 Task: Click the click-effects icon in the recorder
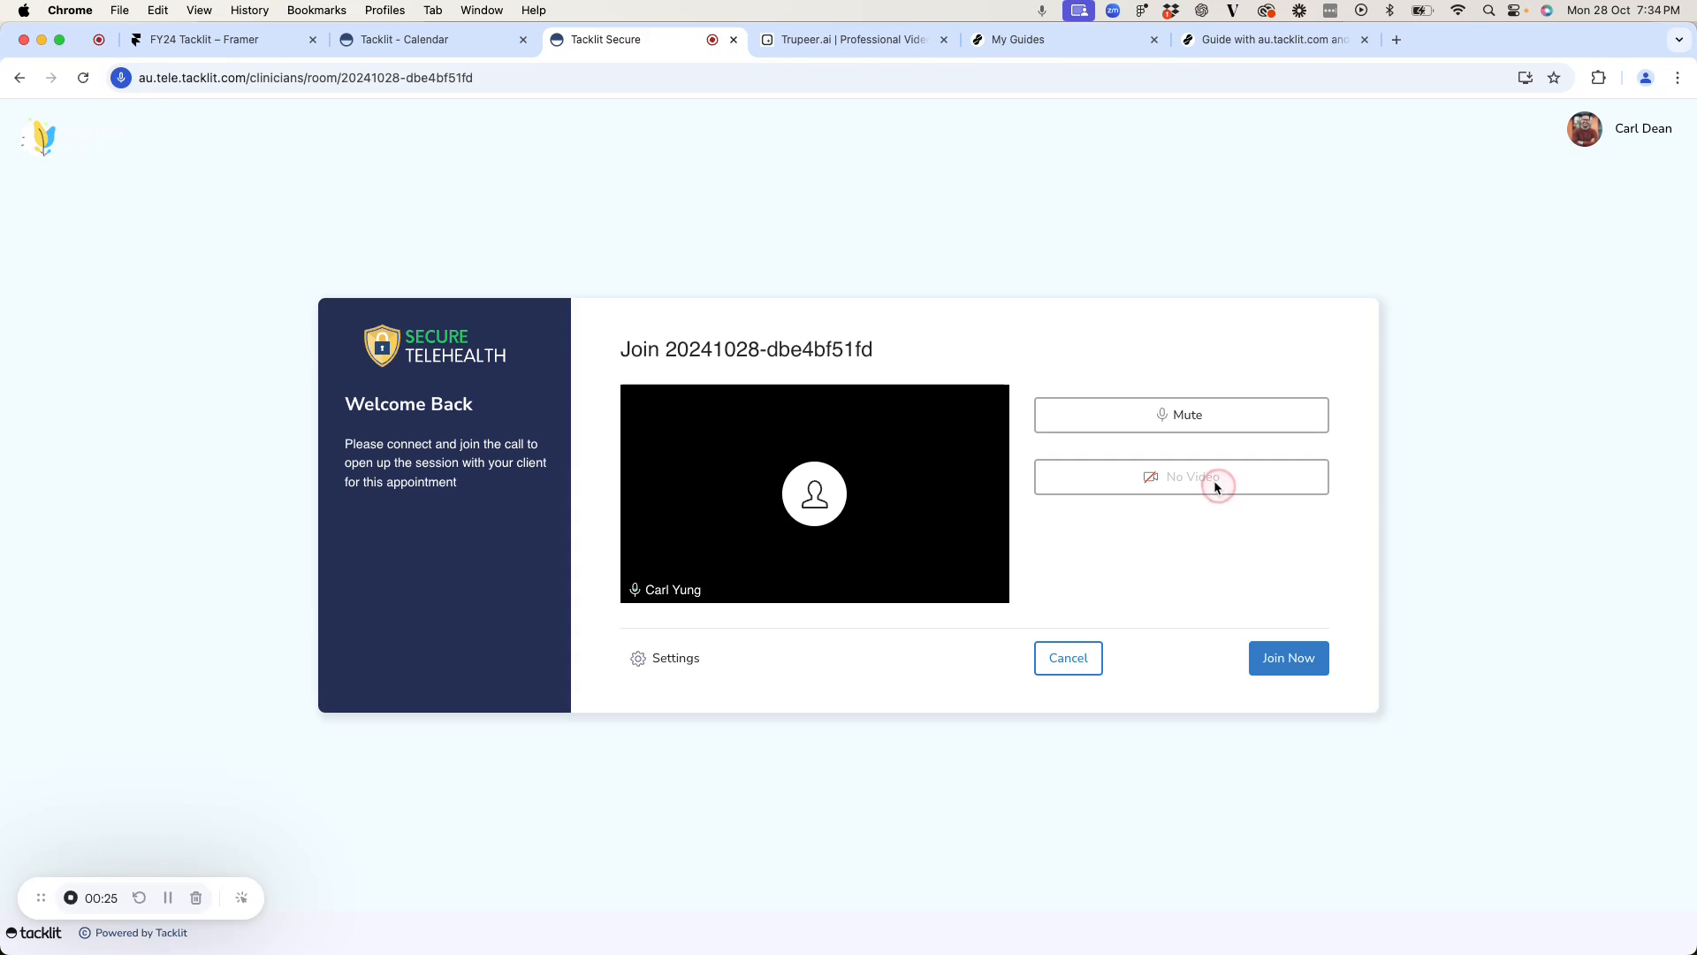click(241, 898)
